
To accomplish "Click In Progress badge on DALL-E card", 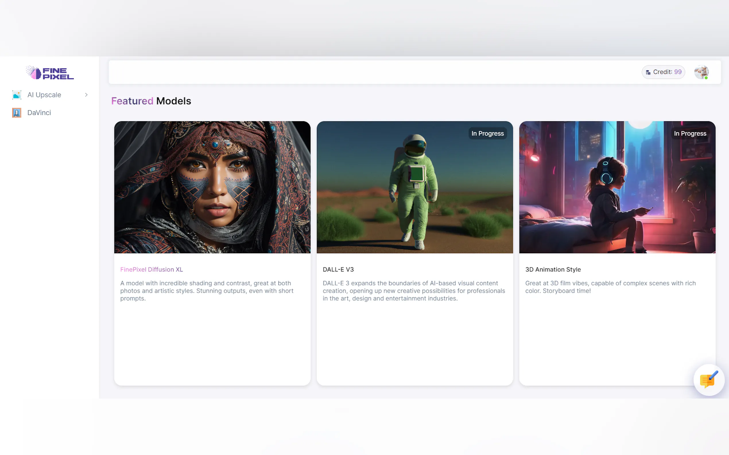I will point(487,133).
